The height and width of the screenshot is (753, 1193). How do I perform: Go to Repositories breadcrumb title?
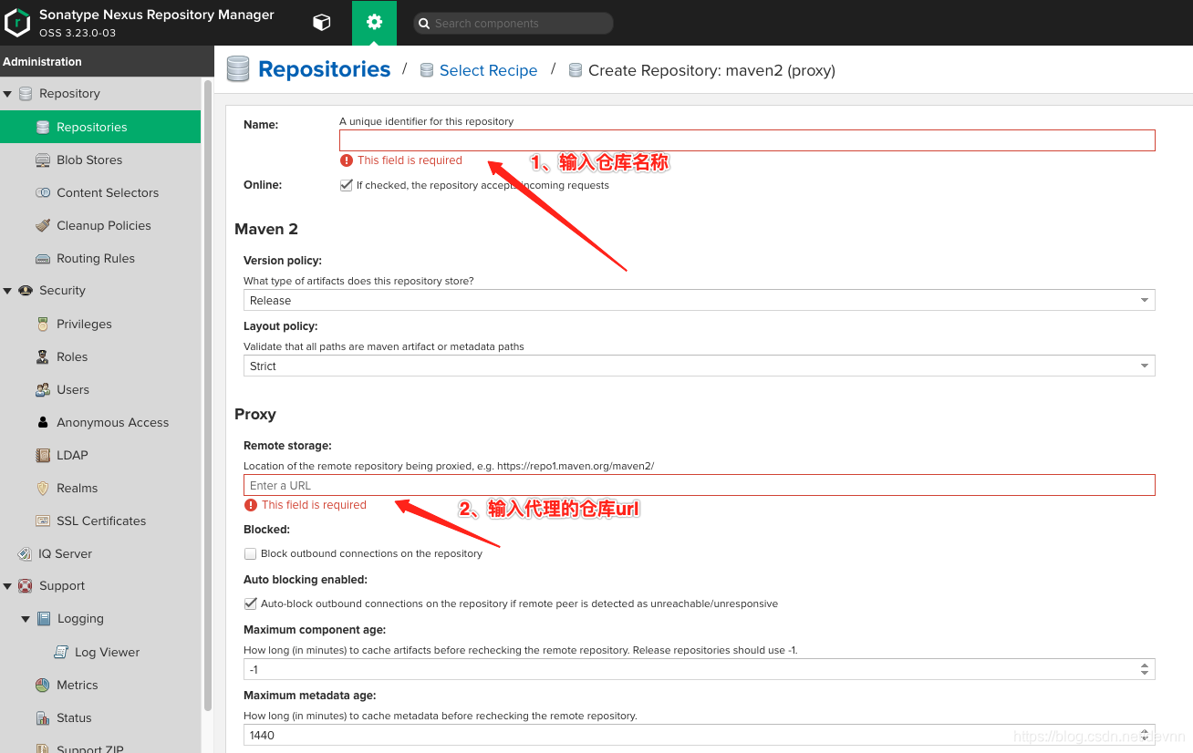click(x=324, y=69)
